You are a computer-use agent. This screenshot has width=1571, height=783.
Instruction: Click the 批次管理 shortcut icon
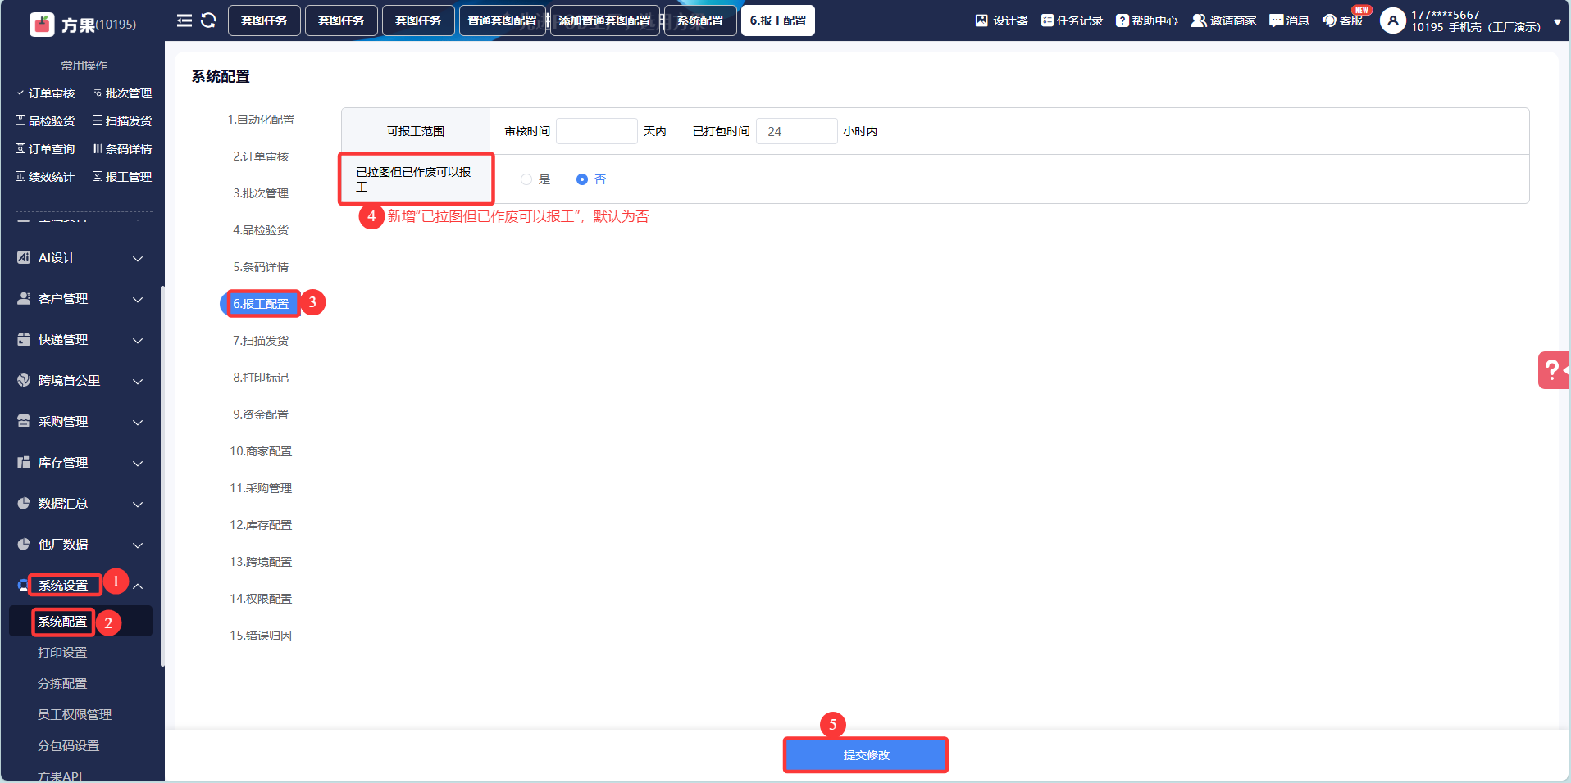point(98,93)
